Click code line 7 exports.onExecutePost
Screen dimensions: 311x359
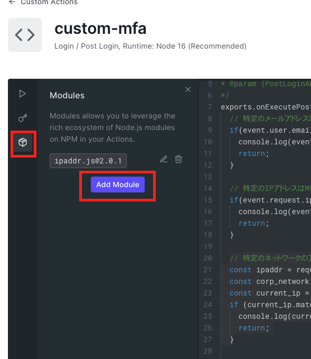[x=266, y=107]
